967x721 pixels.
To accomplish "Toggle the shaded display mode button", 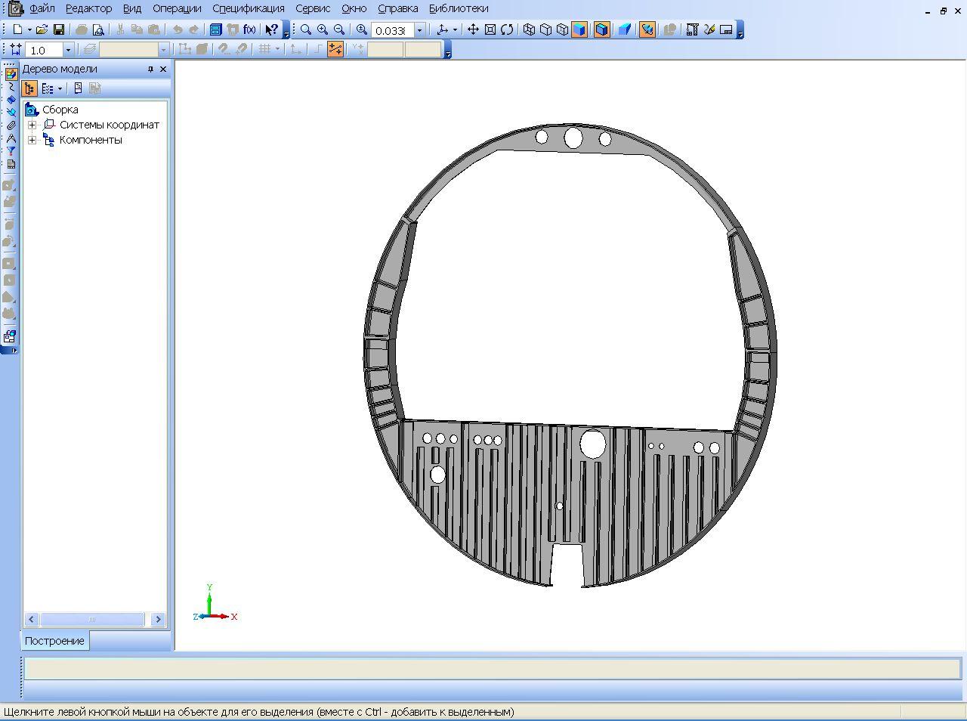I will (x=579, y=29).
